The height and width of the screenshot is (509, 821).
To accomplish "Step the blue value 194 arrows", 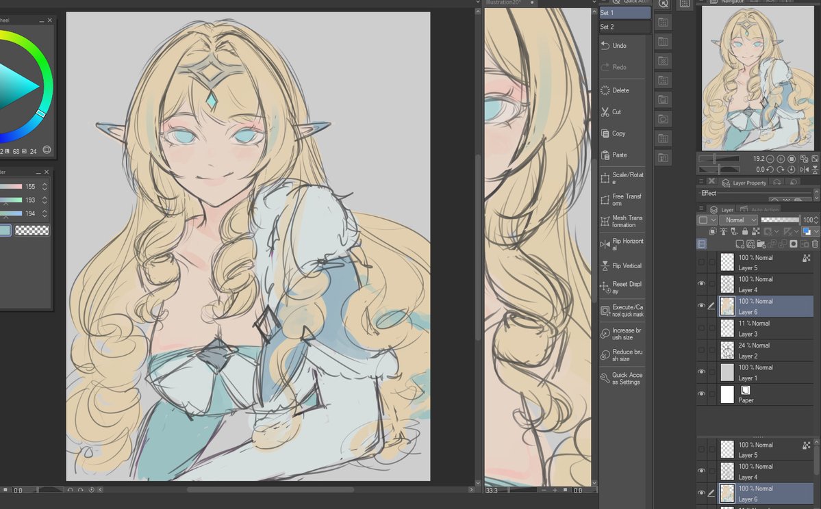I will [45, 213].
